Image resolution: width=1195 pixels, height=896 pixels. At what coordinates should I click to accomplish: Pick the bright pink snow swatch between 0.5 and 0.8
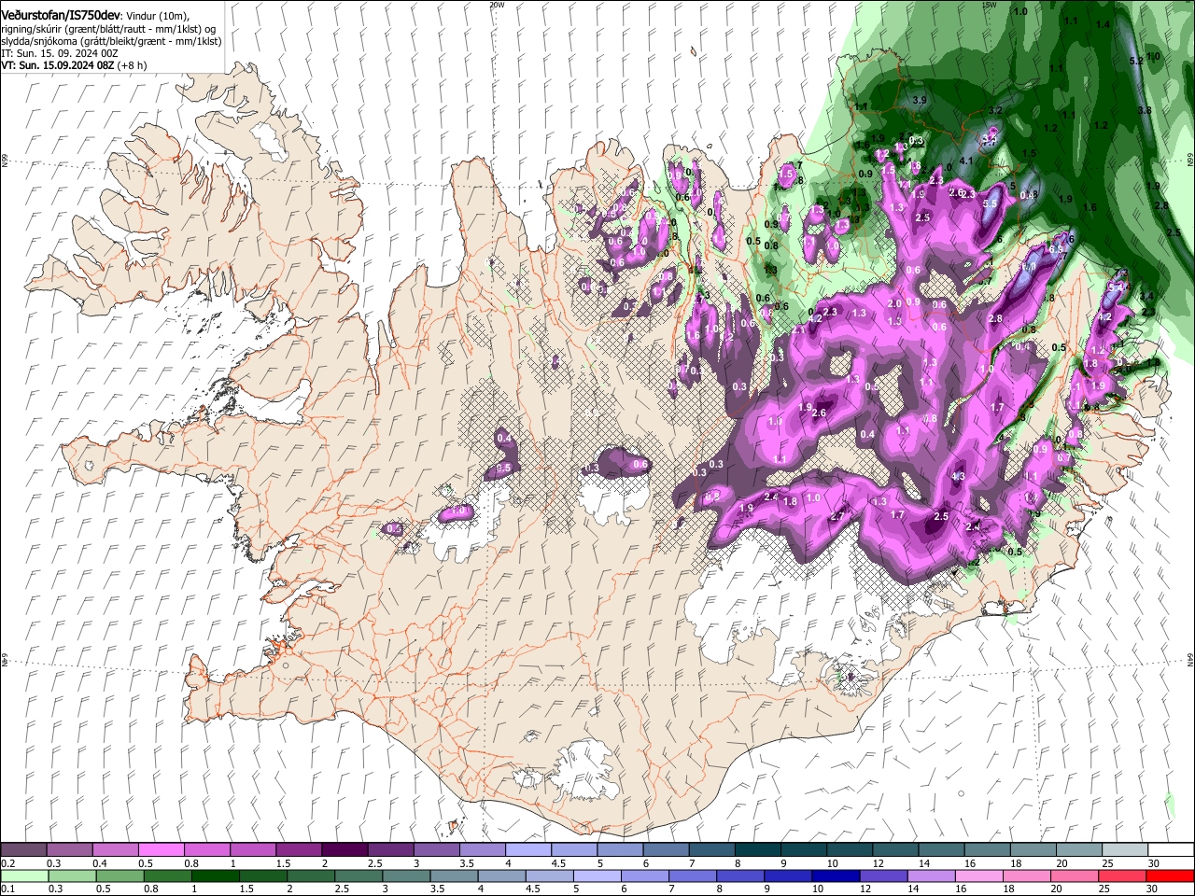(x=162, y=849)
